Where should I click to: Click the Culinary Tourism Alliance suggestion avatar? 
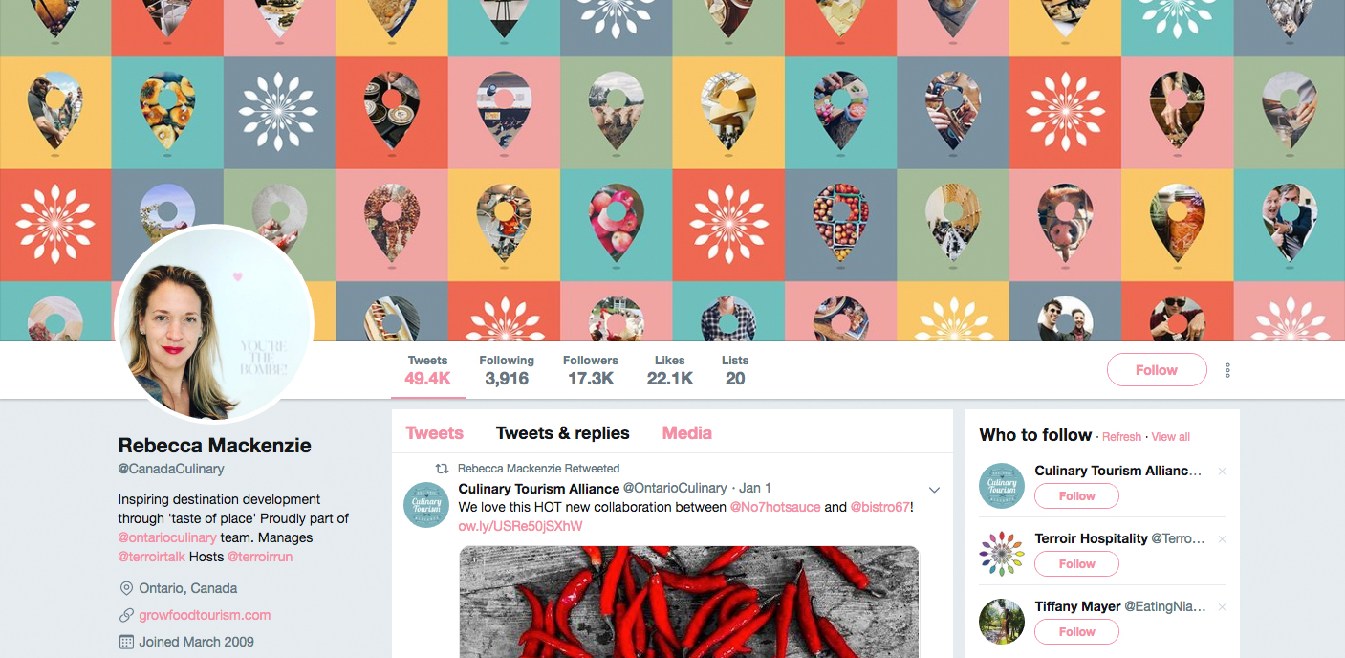click(x=1002, y=486)
